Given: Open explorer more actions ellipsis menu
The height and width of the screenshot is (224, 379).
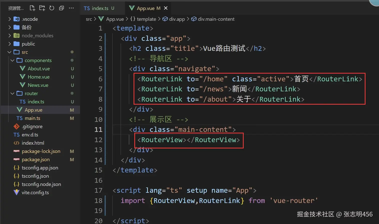Looking at the screenshot, I should (x=71, y=8).
